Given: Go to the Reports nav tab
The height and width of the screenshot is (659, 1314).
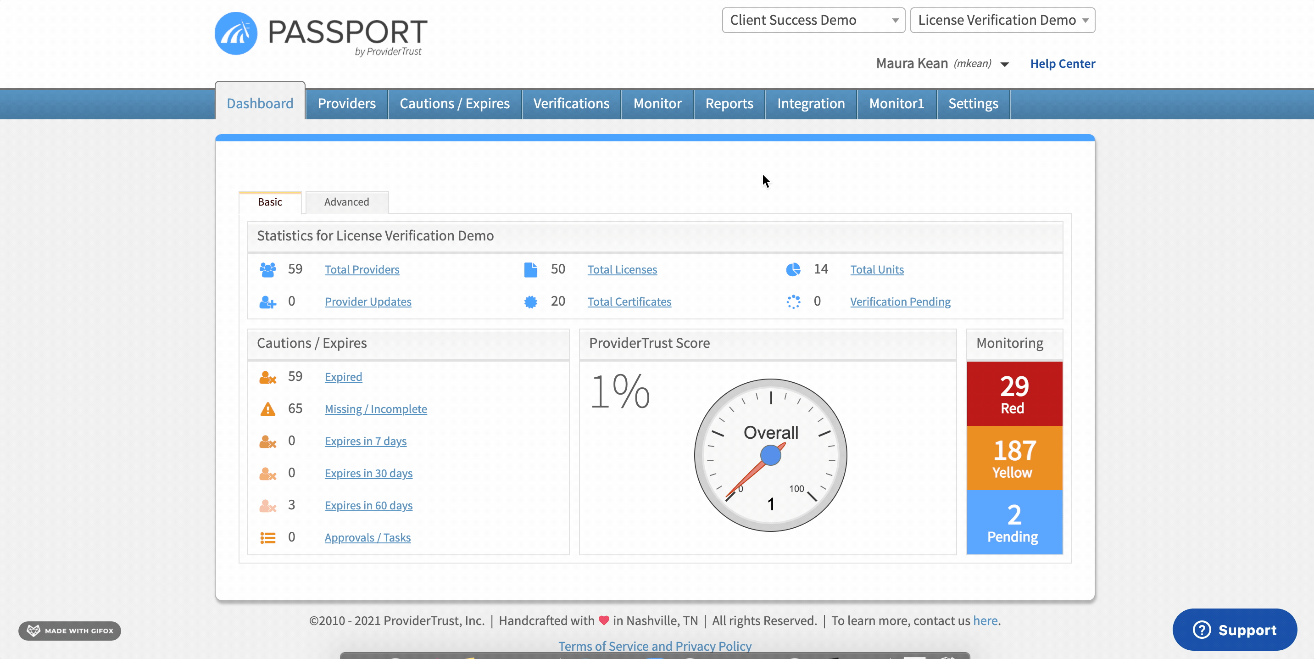Looking at the screenshot, I should [729, 104].
